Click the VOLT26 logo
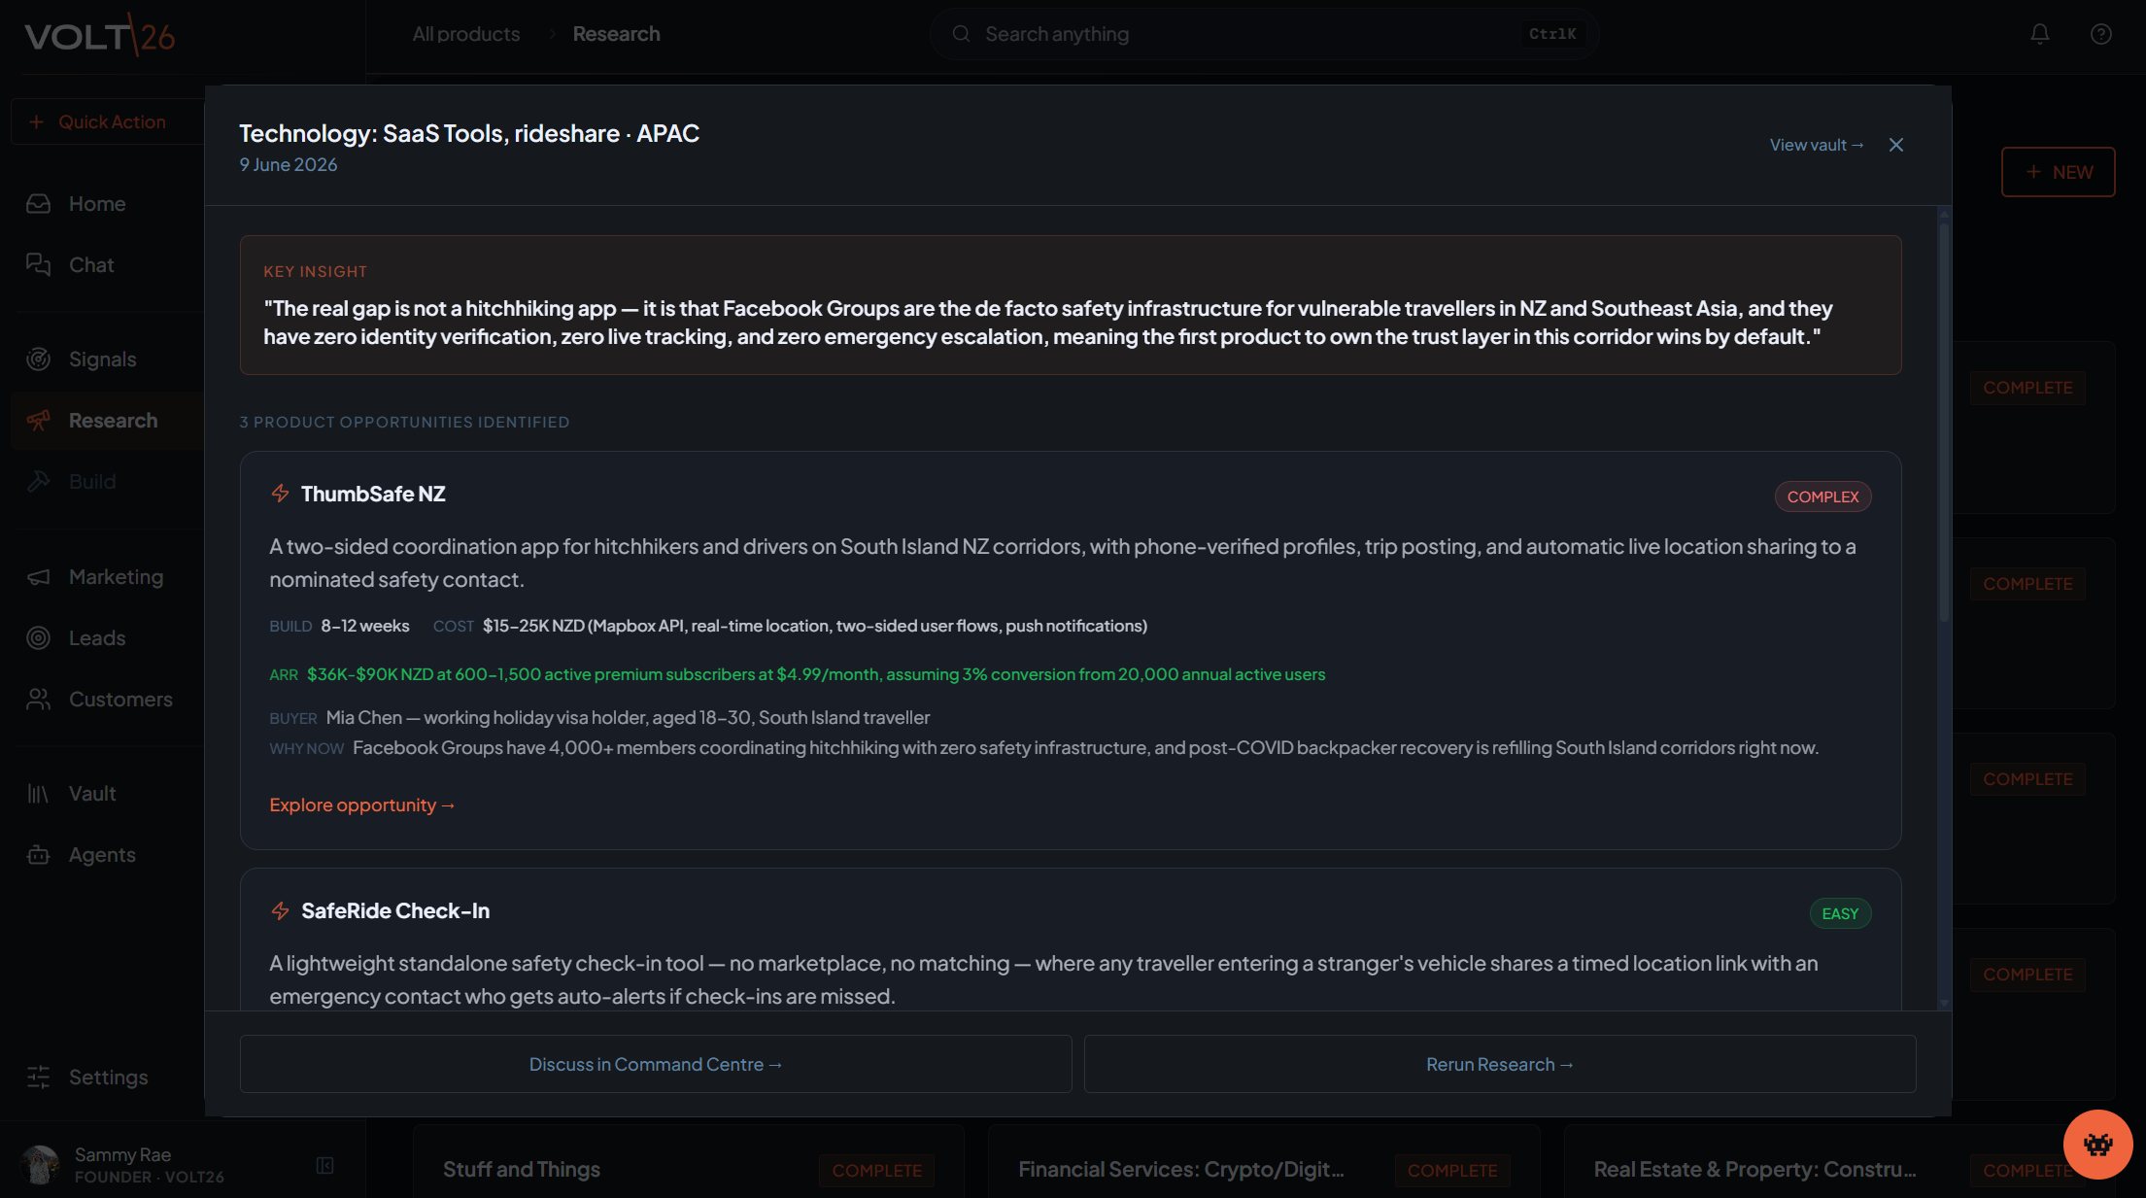The width and height of the screenshot is (2146, 1198). (100, 36)
